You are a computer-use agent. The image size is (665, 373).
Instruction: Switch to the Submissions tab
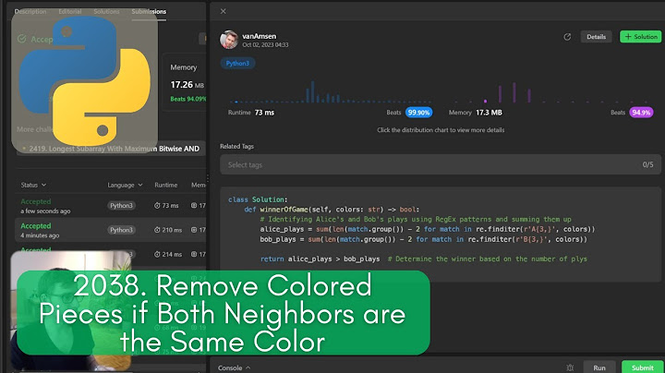[149, 11]
